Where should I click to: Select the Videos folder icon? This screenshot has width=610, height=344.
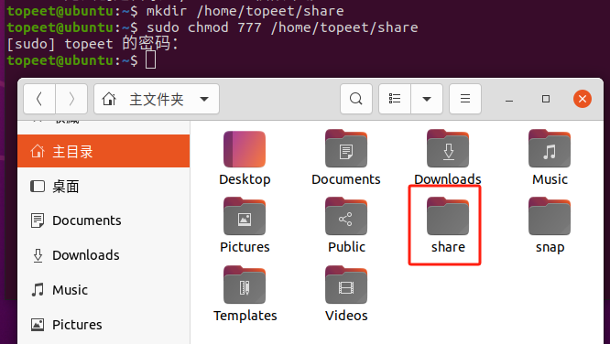(346, 285)
